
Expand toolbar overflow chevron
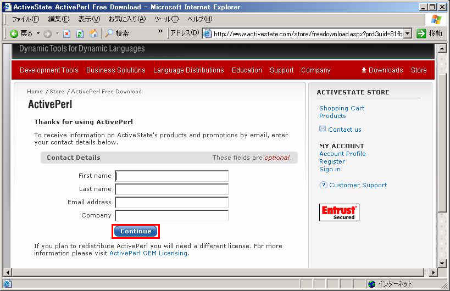(x=160, y=31)
